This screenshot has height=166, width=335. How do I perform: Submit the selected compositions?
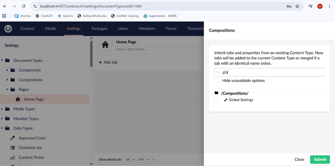point(320,159)
